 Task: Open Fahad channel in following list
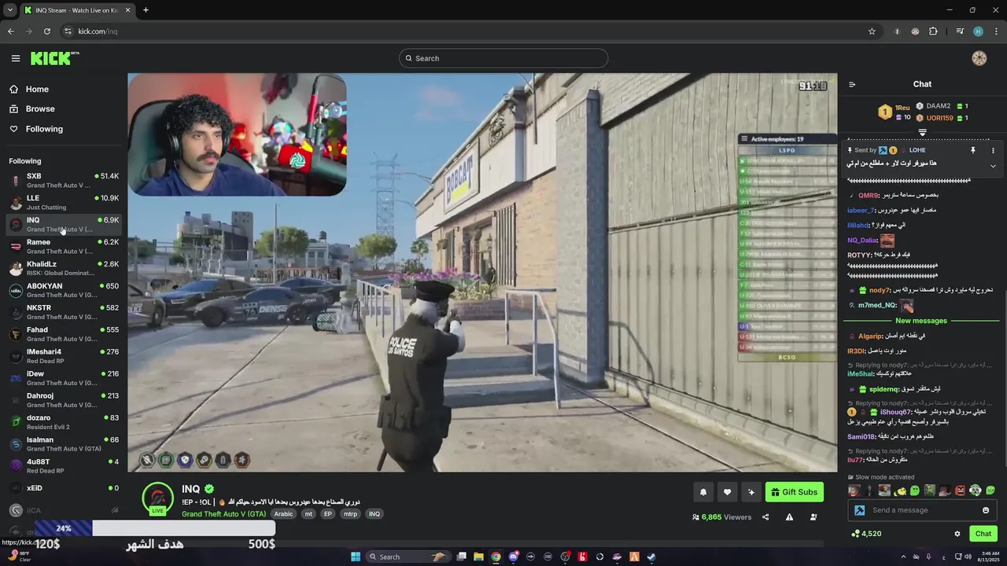pos(63,334)
